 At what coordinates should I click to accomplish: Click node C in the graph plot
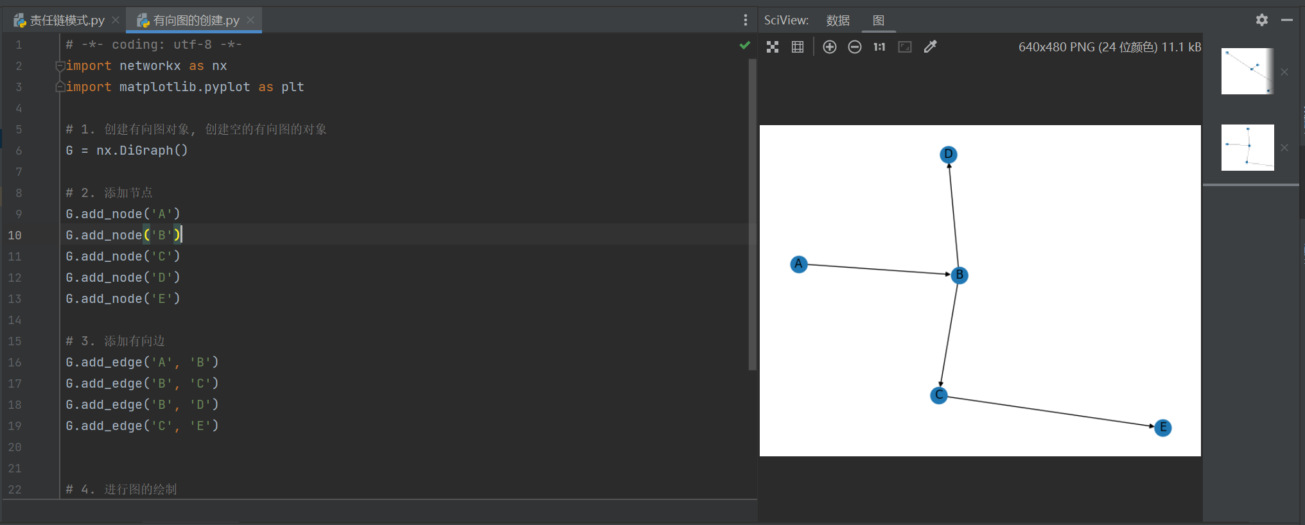click(x=939, y=395)
